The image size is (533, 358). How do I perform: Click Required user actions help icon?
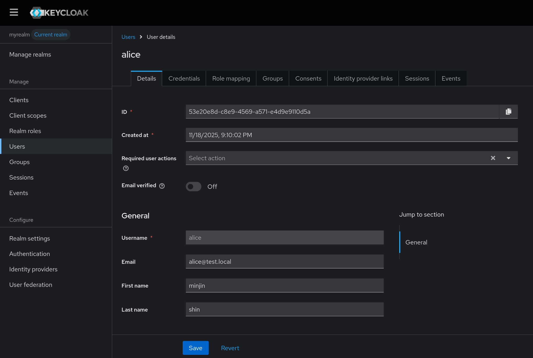(126, 168)
